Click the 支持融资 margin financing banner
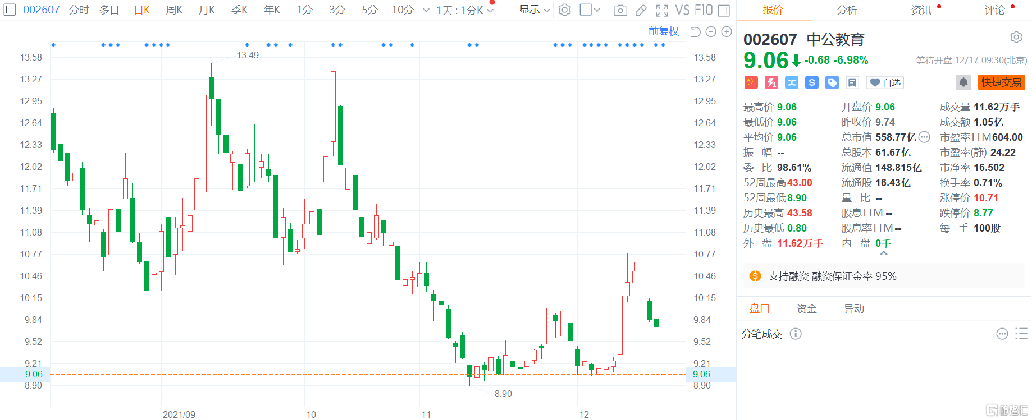Viewport: 1032px width, 420px height. coord(884,276)
